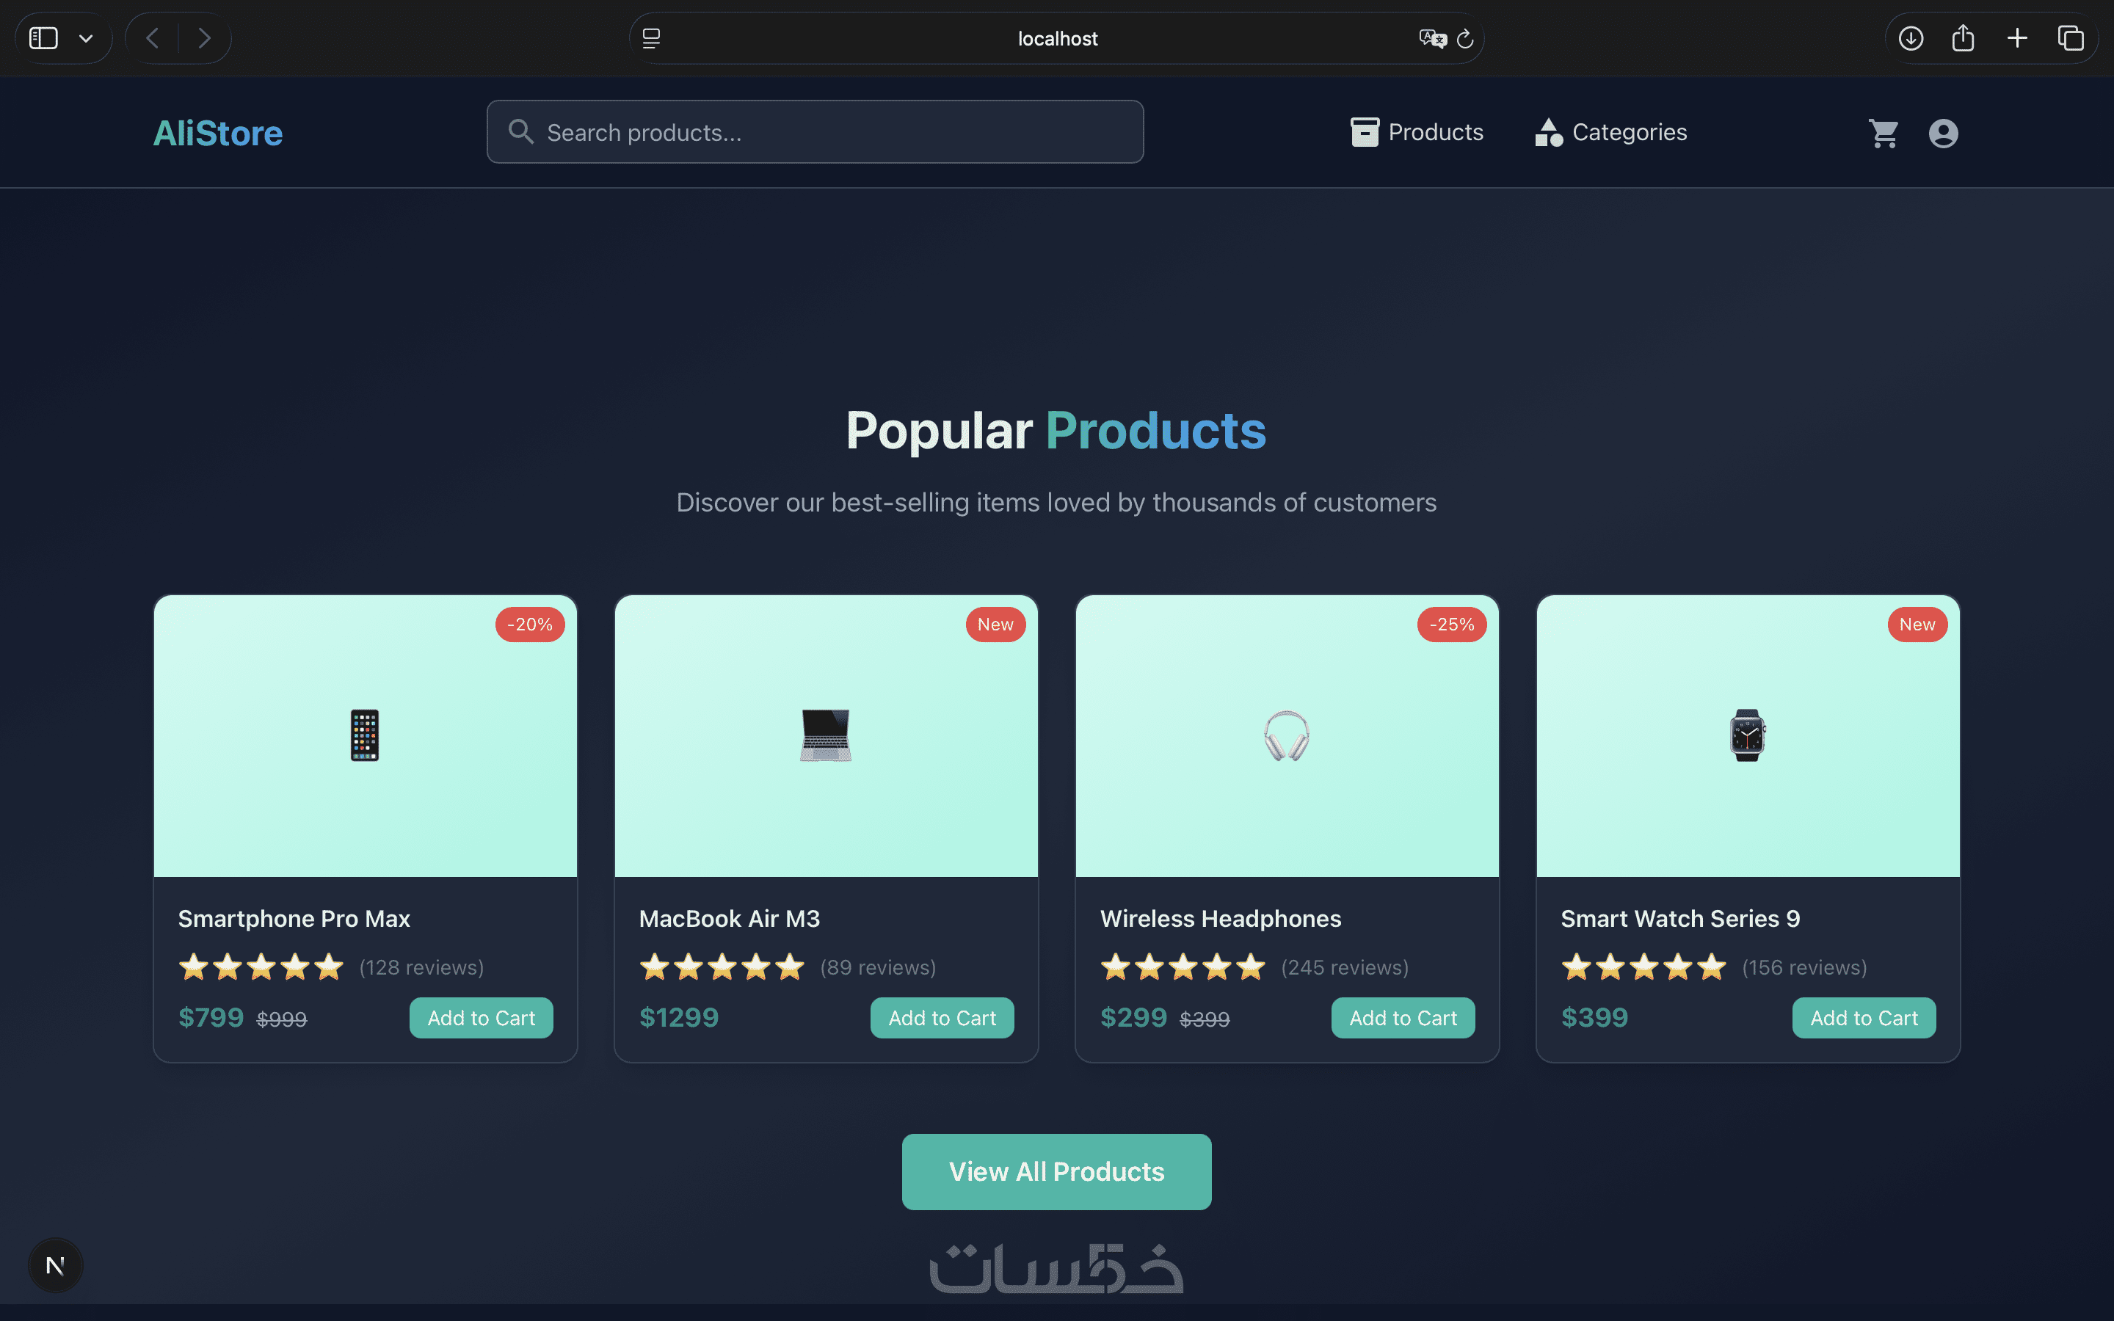Click the Safari share icon

1963,38
